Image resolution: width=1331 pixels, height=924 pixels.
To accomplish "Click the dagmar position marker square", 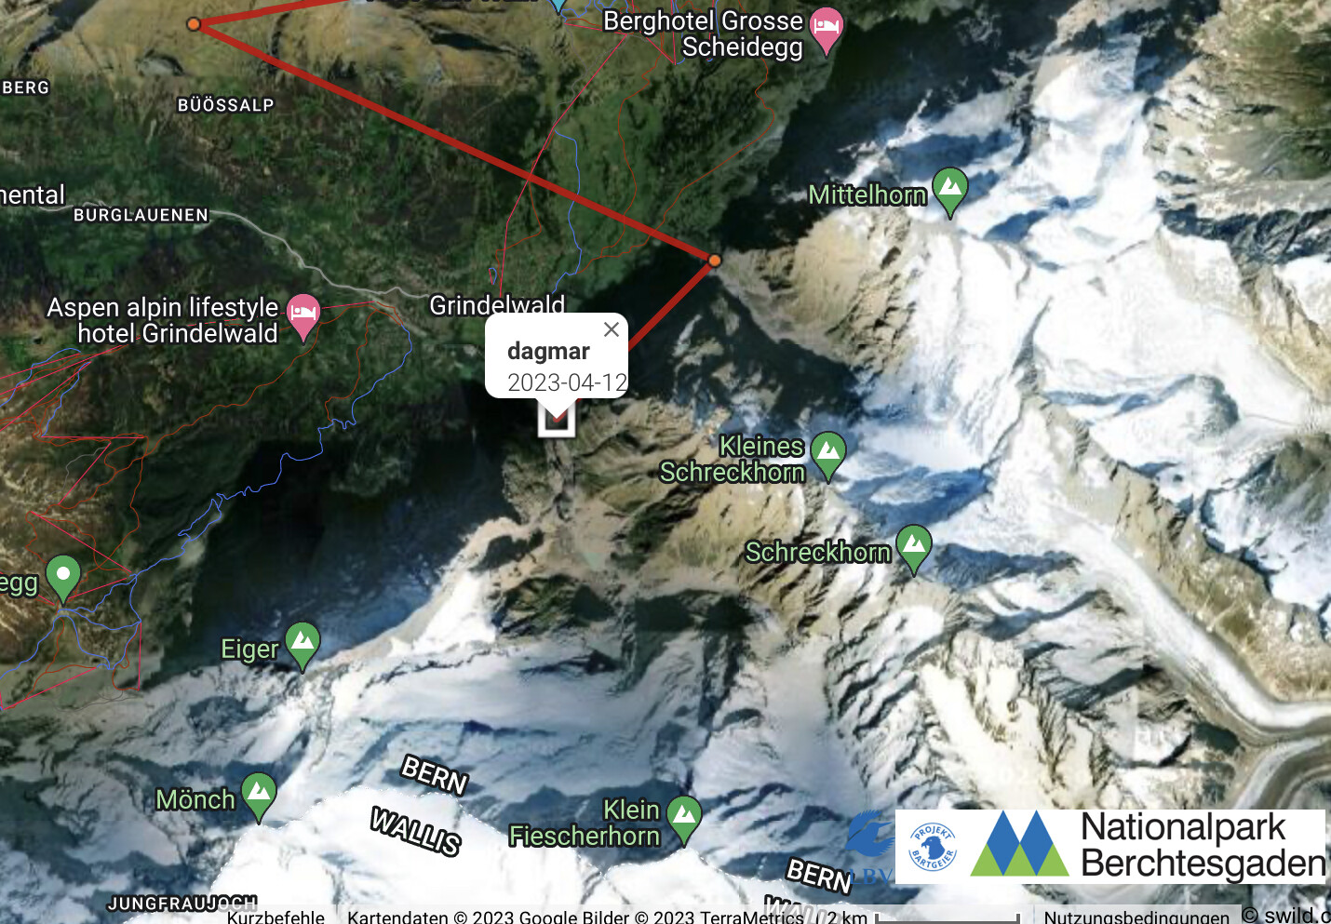I will click(x=557, y=420).
